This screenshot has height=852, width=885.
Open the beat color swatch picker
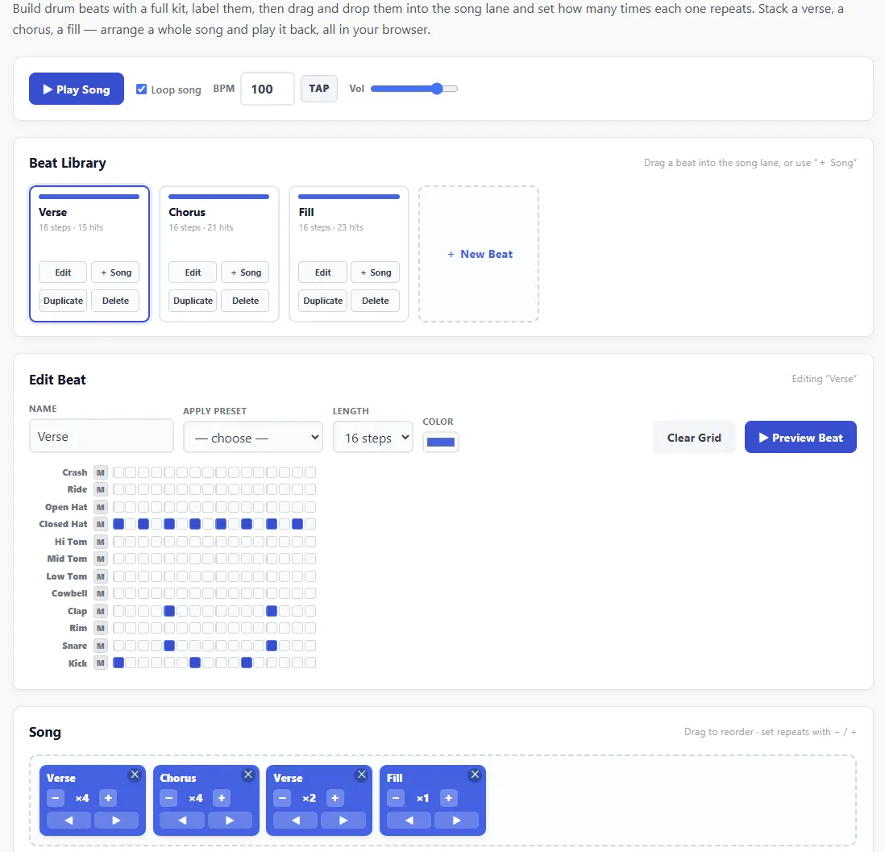click(x=441, y=442)
